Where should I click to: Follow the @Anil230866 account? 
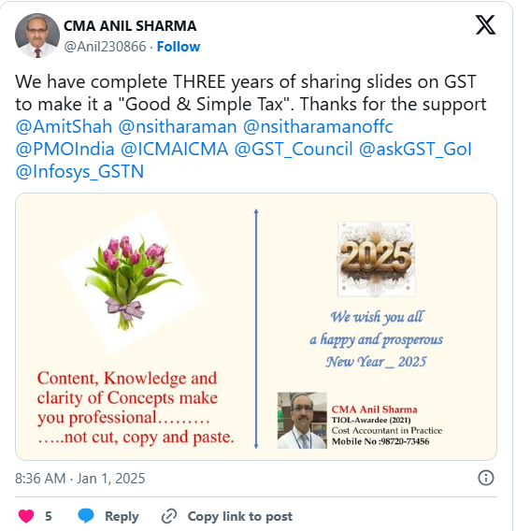click(x=179, y=47)
